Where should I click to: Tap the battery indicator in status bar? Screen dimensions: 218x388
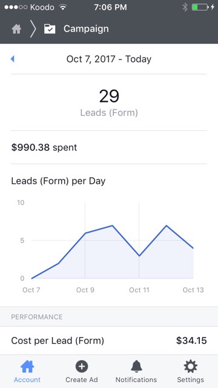point(200,7)
